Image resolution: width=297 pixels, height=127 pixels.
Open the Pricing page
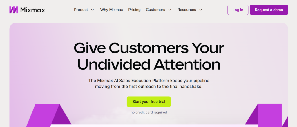135,10
